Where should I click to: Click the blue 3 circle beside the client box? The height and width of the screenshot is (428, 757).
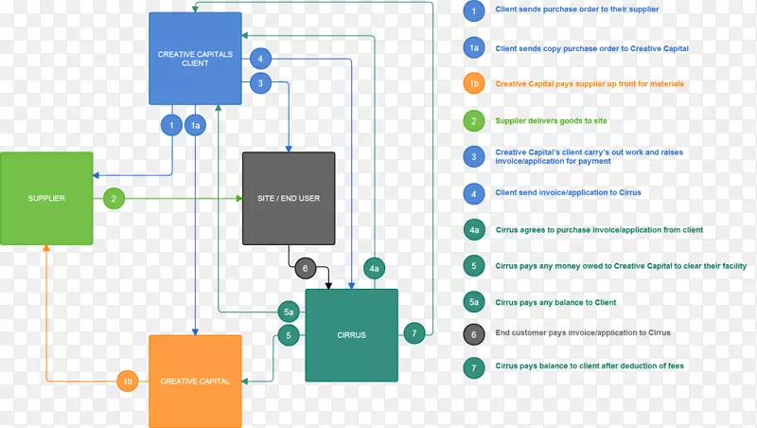click(260, 83)
